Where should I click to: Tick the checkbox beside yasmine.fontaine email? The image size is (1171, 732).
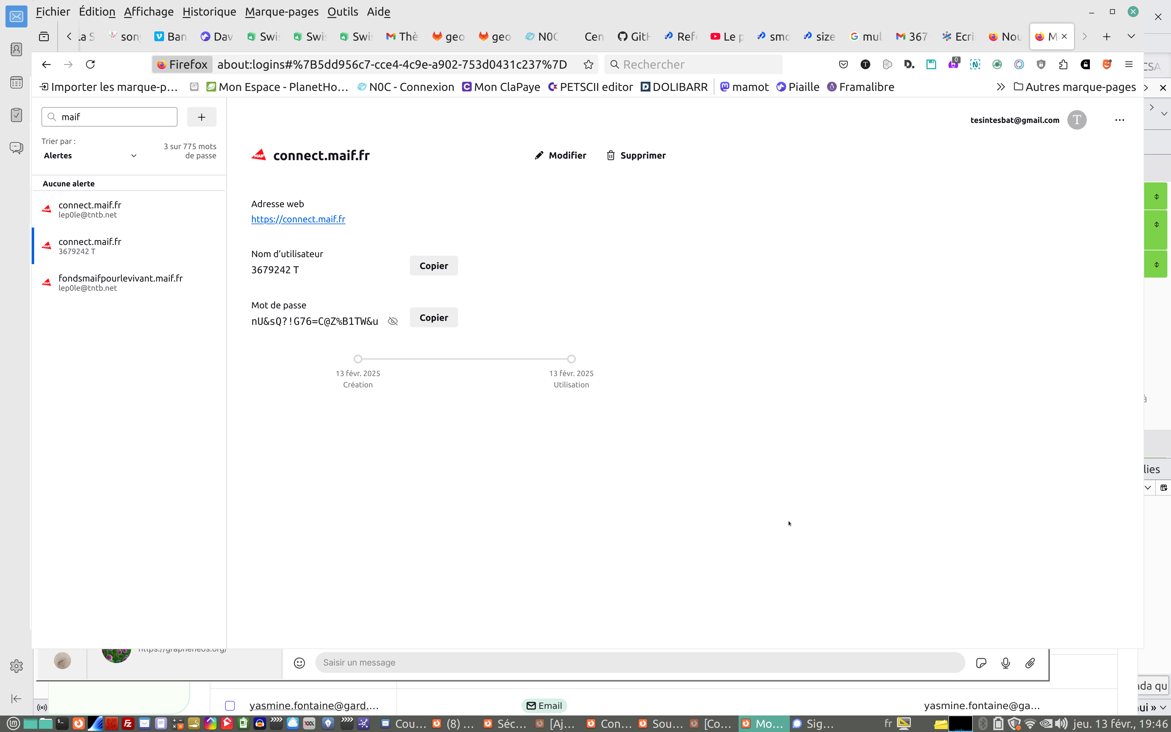click(x=230, y=706)
